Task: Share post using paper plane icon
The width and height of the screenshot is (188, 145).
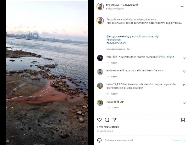Action: [114, 120]
